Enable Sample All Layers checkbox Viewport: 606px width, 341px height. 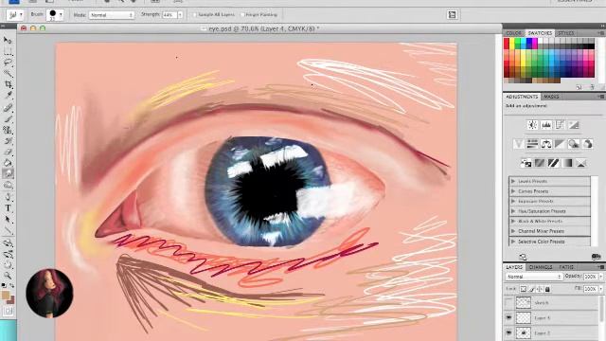coord(194,15)
